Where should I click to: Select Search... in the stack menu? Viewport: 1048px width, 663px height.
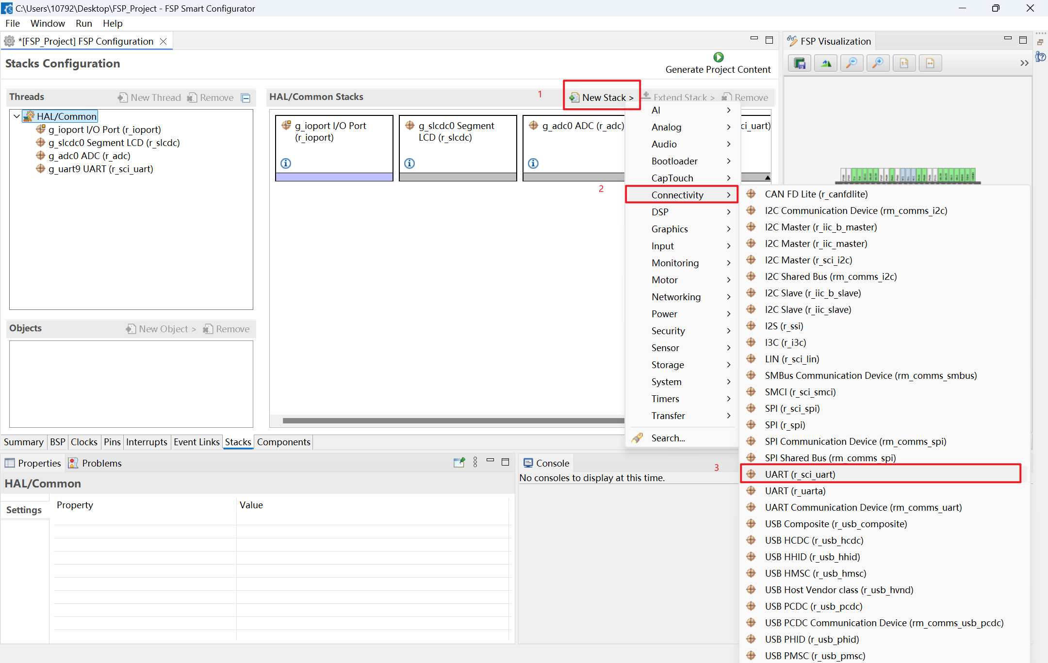coord(668,438)
